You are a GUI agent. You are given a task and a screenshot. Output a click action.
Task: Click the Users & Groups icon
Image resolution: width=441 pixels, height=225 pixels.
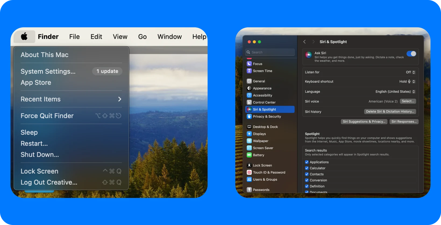click(249, 179)
